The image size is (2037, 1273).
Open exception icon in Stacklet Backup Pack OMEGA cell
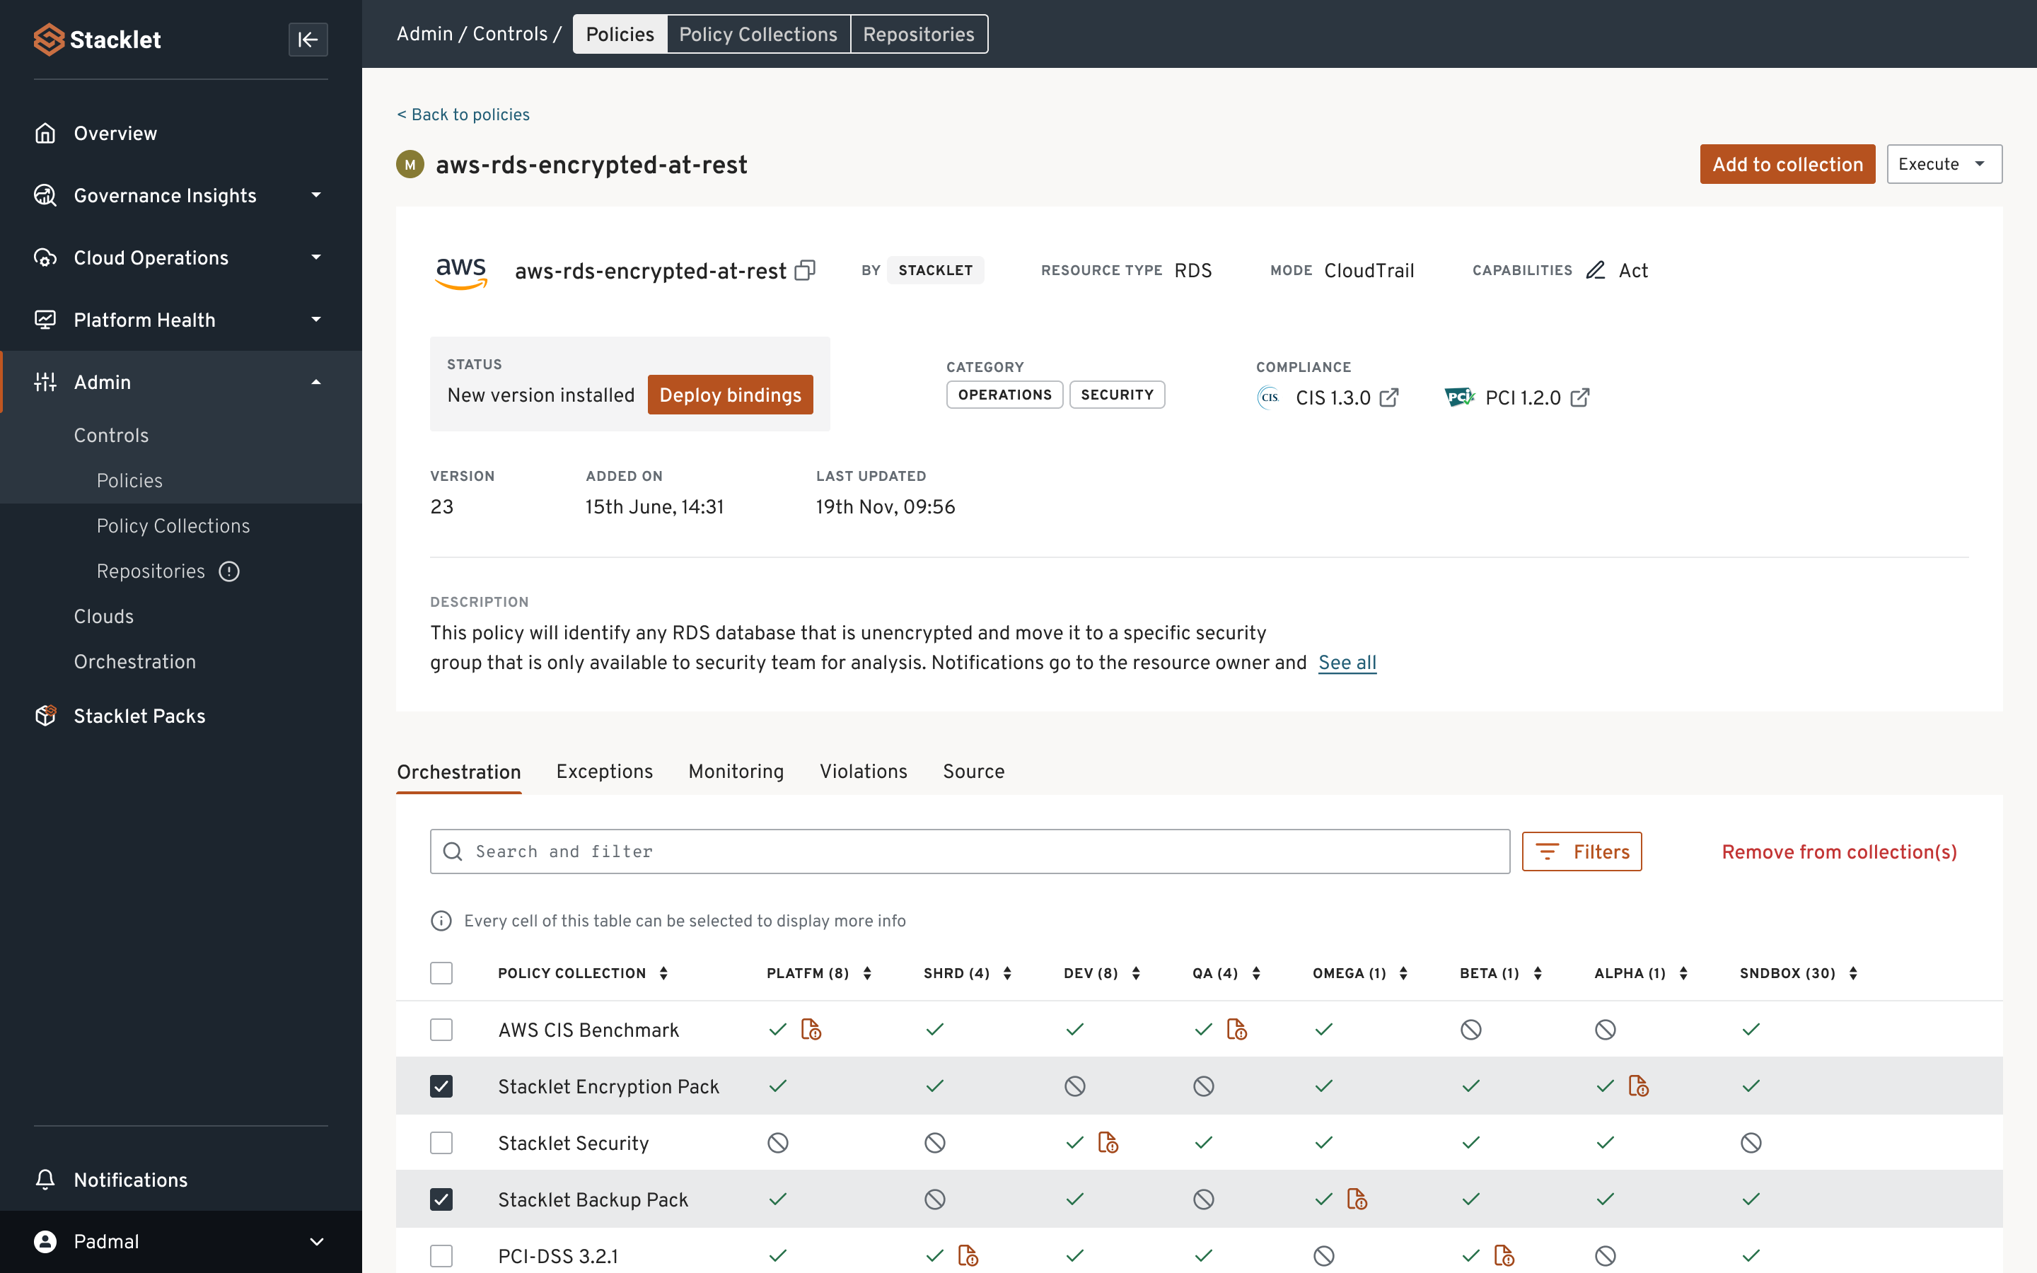(x=1357, y=1199)
